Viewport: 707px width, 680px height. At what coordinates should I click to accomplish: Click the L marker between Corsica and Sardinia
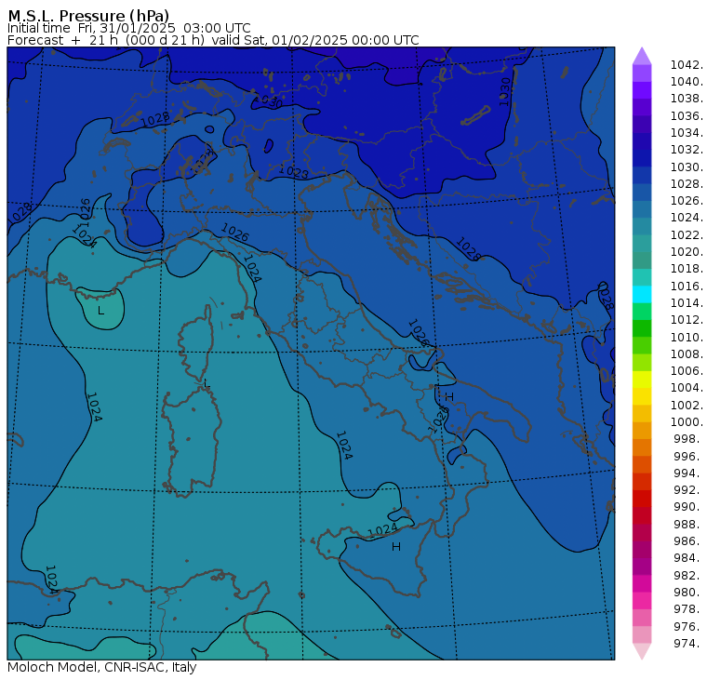pyautogui.click(x=207, y=384)
